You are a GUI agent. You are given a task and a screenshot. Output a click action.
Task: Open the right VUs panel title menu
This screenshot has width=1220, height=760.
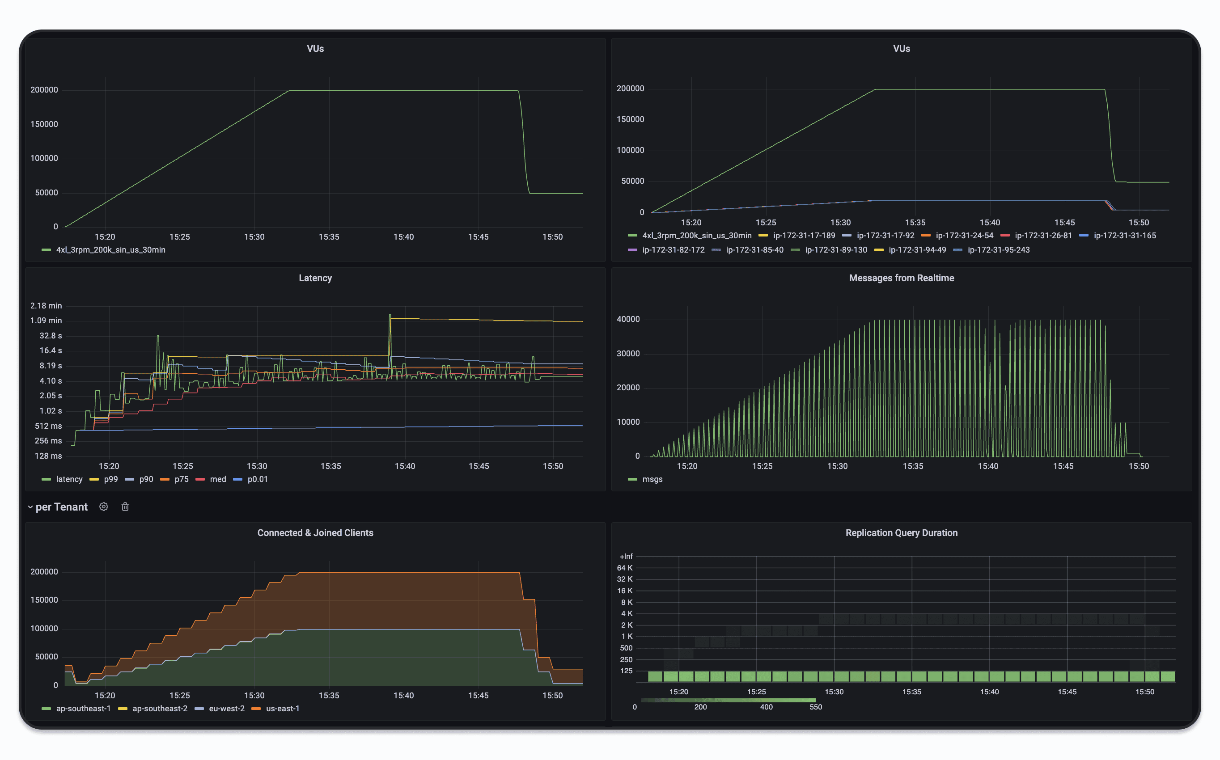point(901,49)
